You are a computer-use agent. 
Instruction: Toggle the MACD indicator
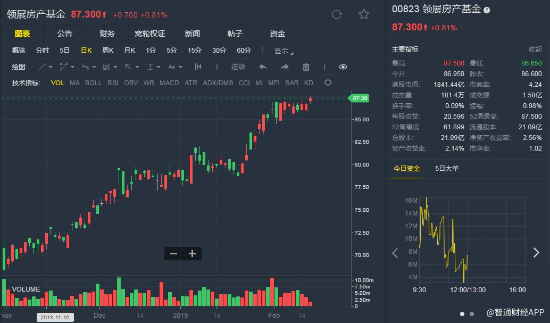pos(169,82)
